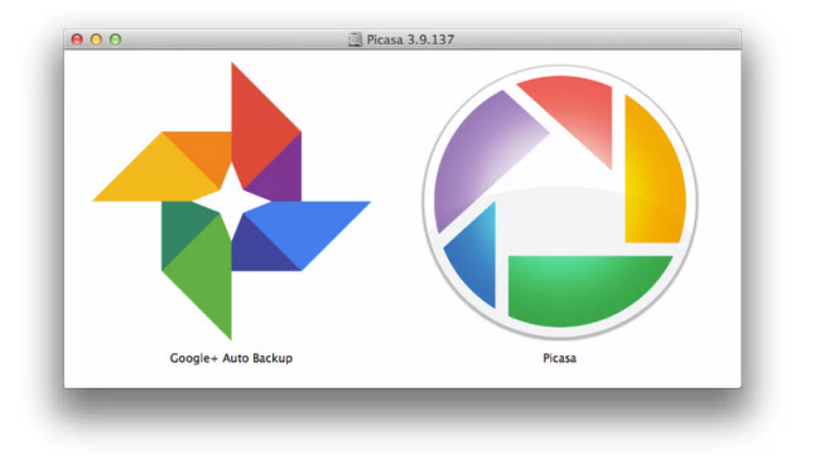Select the Google+ Auto Backup pinwheel icon
The height and width of the screenshot is (458, 815).
(232, 201)
